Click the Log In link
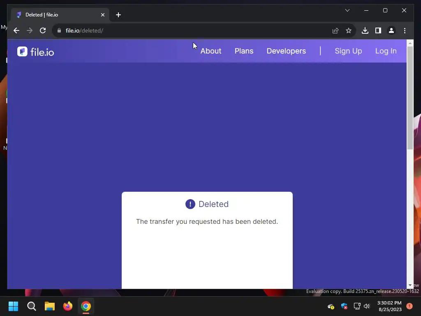The image size is (421, 316). (x=386, y=51)
